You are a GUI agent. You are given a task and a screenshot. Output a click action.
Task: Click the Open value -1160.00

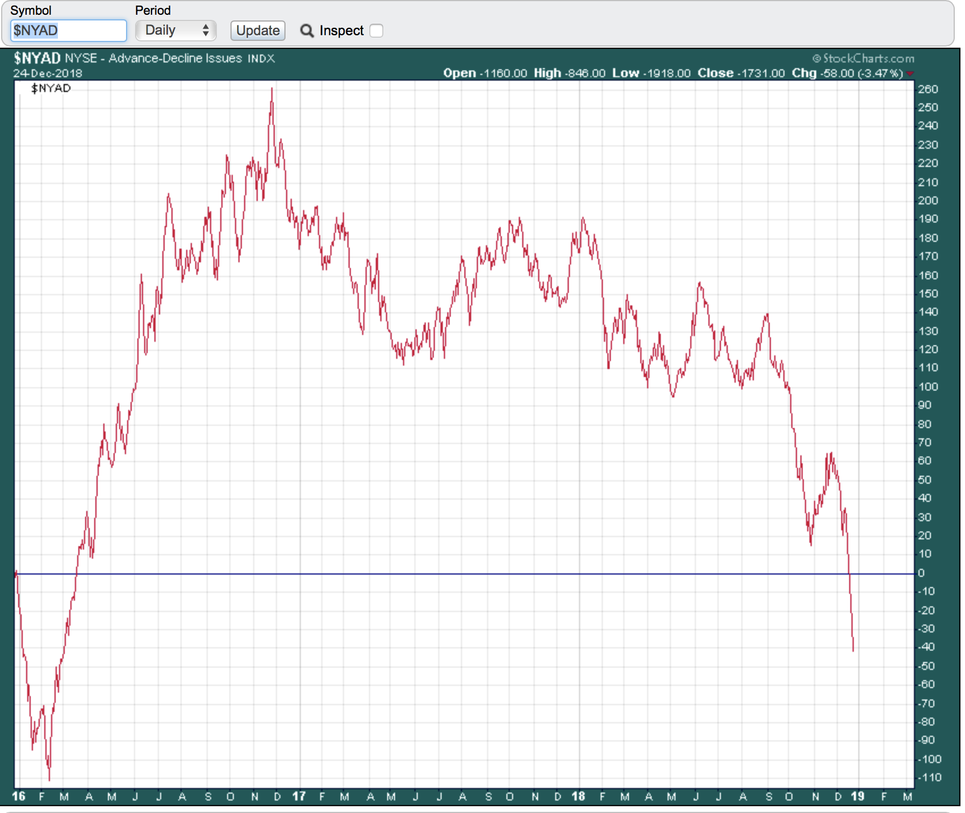504,73
